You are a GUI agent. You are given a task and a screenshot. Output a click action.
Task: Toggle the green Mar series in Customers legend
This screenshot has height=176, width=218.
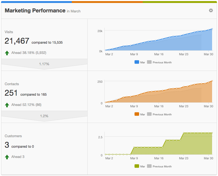(x=137, y=166)
